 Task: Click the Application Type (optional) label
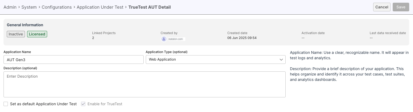[x=167, y=52]
